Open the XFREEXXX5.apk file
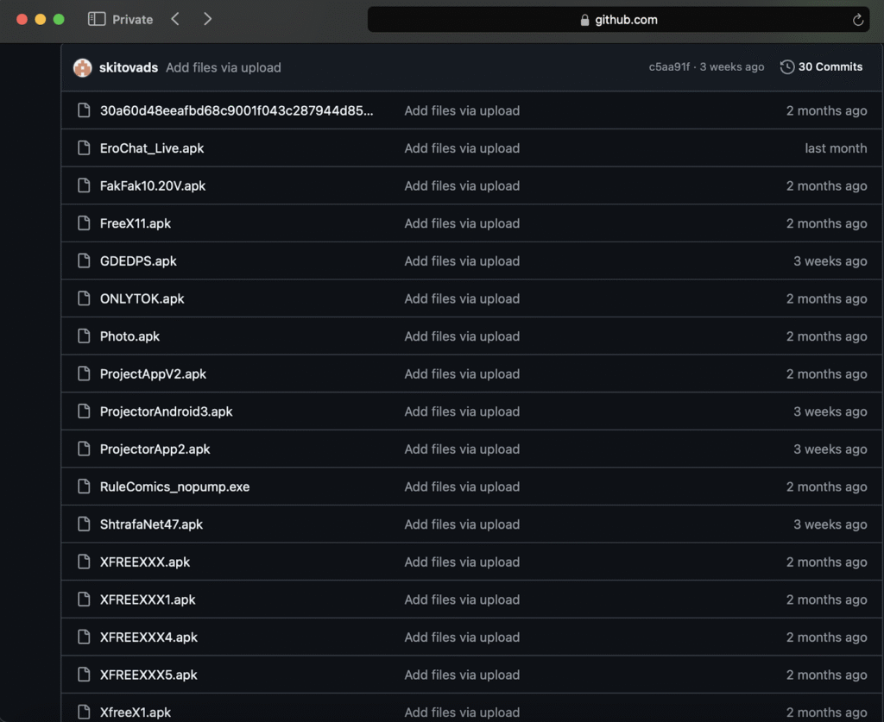The height and width of the screenshot is (722, 884). click(x=148, y=675)
